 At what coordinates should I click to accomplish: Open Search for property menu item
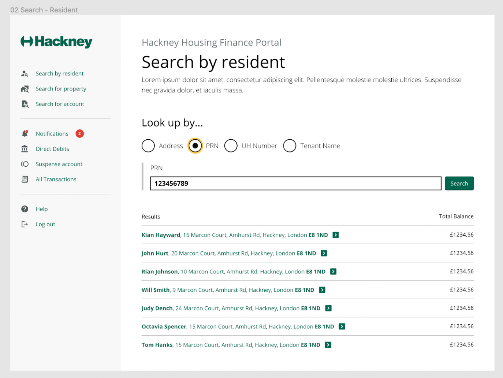tap(61, 89)
